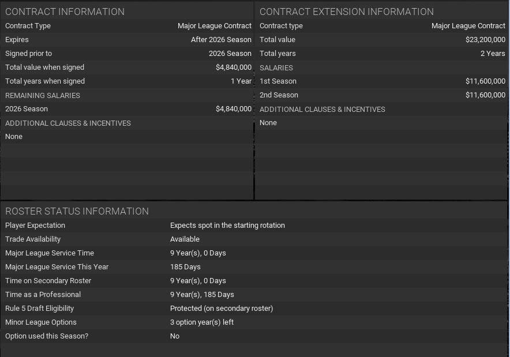Click 'Expects spot in the starting rotation'
Image resolution: width=510 pixels, height=357 pixels.
(227, 226)
